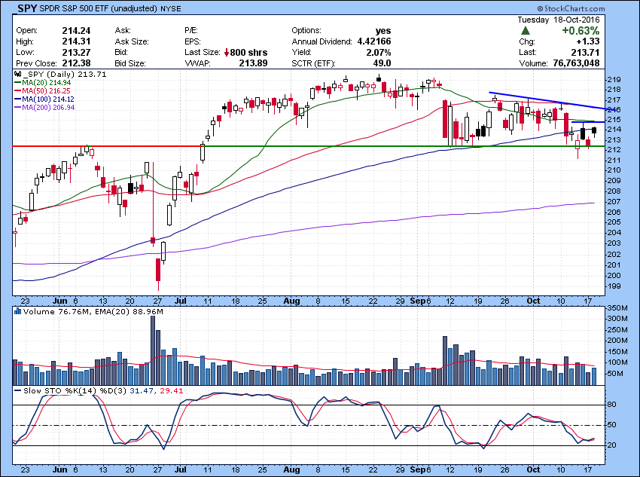
Task: Click the EMA(20) 88.96M legend text
Action: pyautogui.click(x=129, y=312)
